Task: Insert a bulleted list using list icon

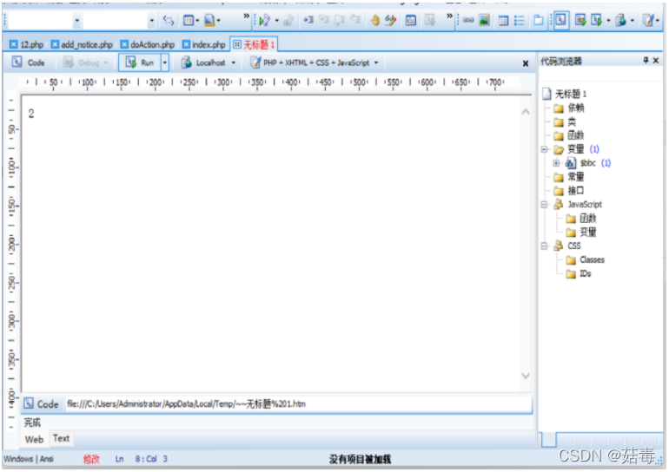Action: point(519,20)
